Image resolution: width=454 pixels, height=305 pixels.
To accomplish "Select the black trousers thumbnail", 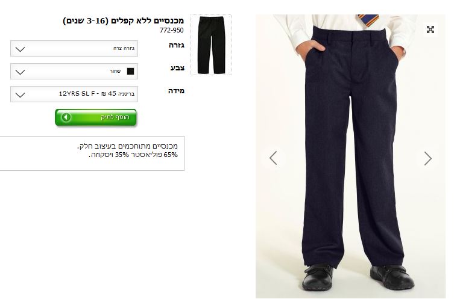I will coord(211,45).
